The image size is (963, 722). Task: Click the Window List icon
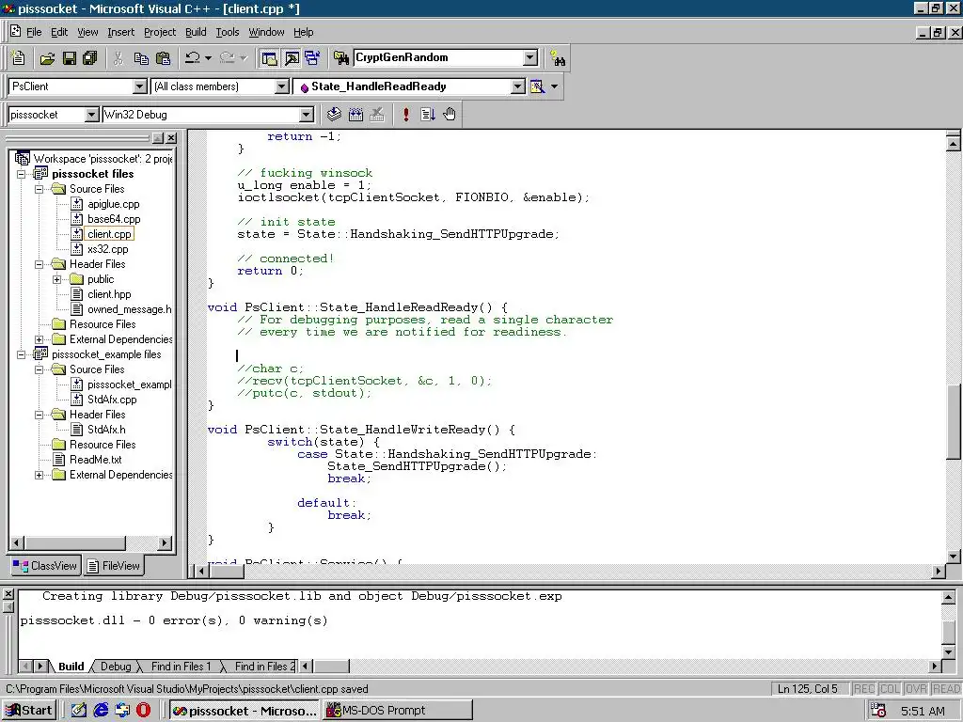pos(312,58)
